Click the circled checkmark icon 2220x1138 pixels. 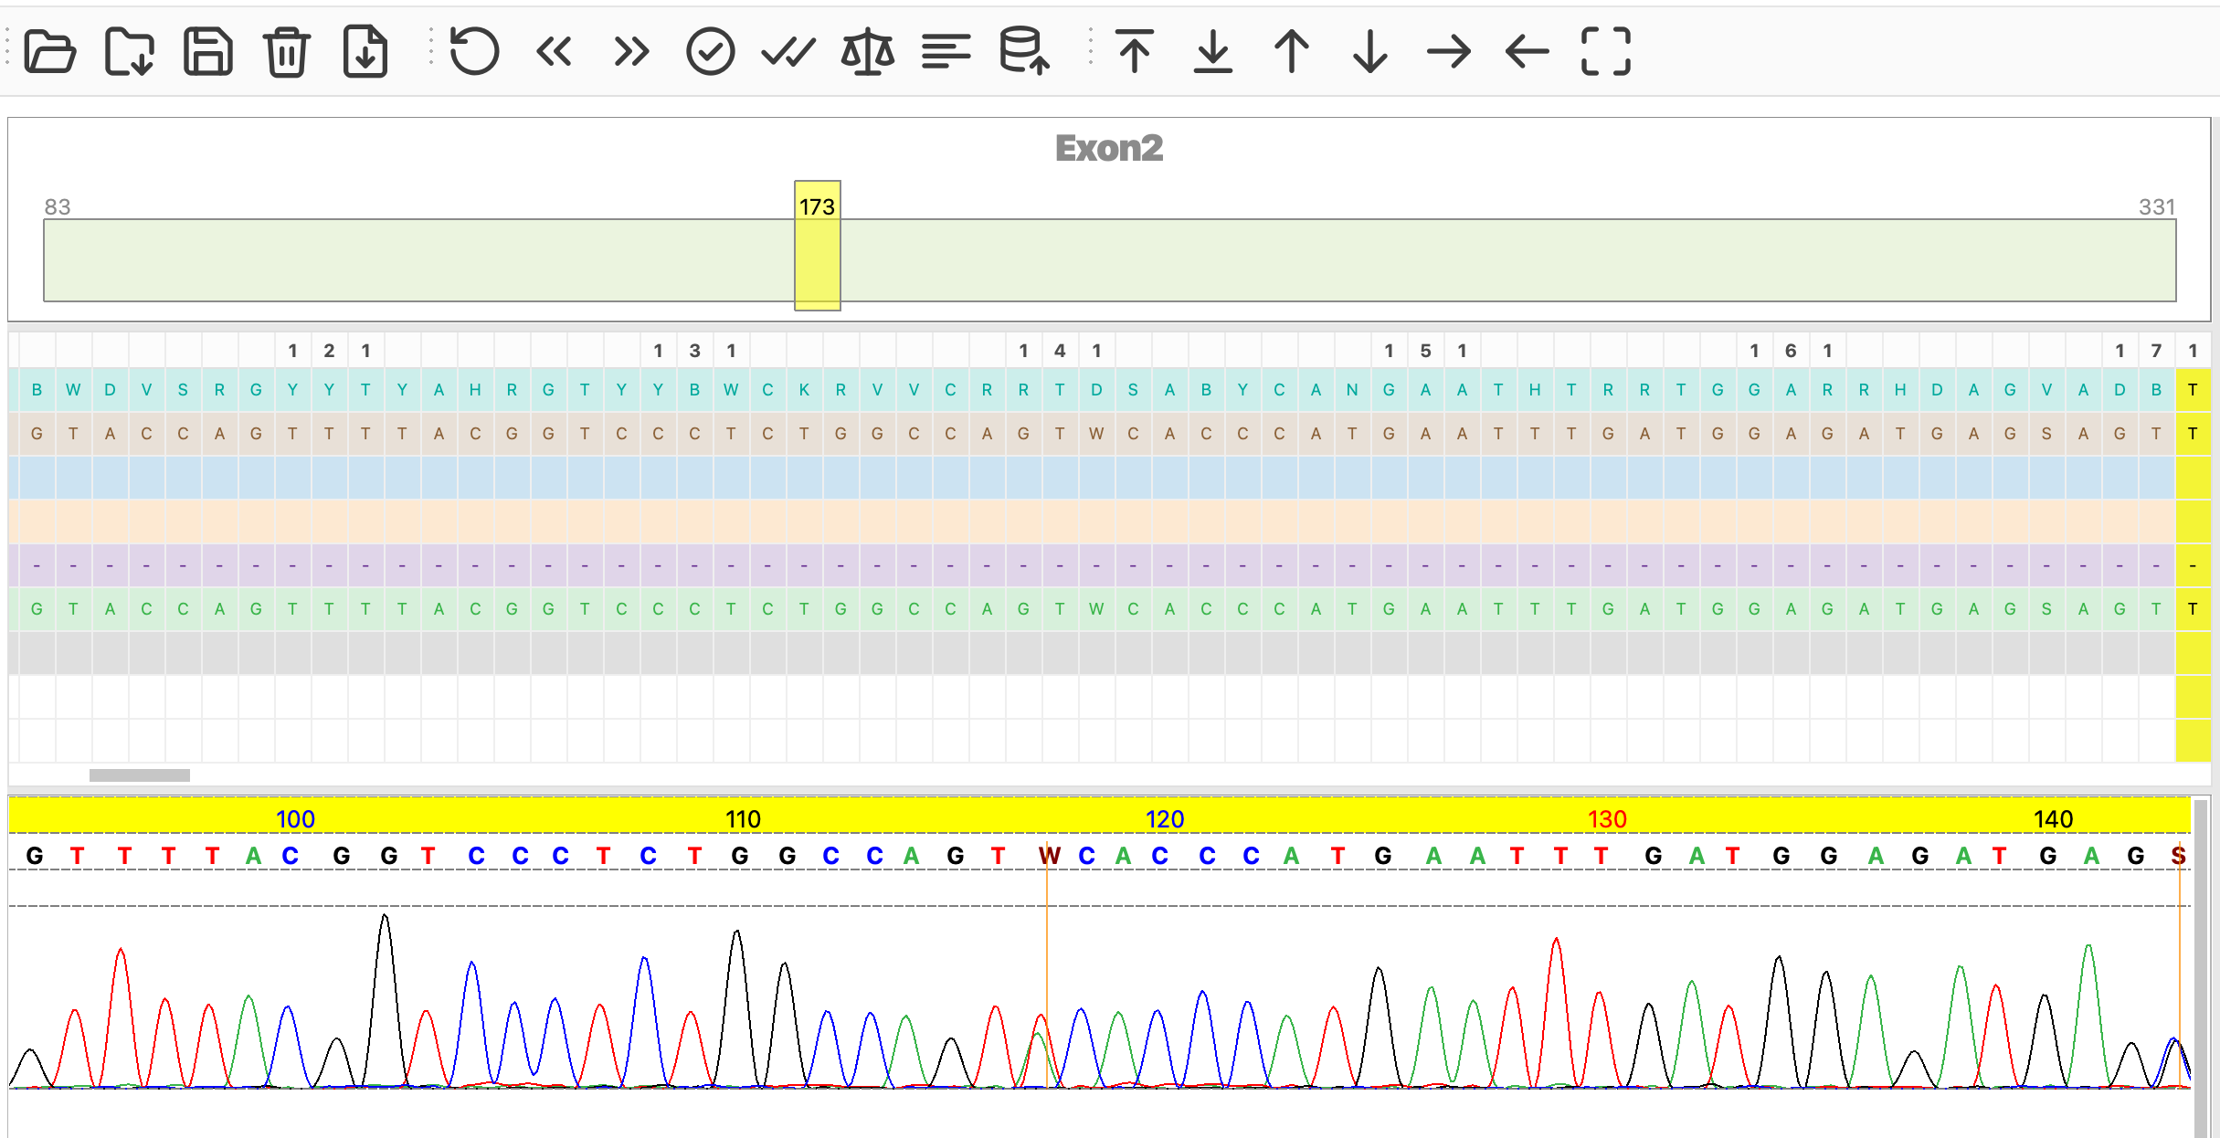710,51
